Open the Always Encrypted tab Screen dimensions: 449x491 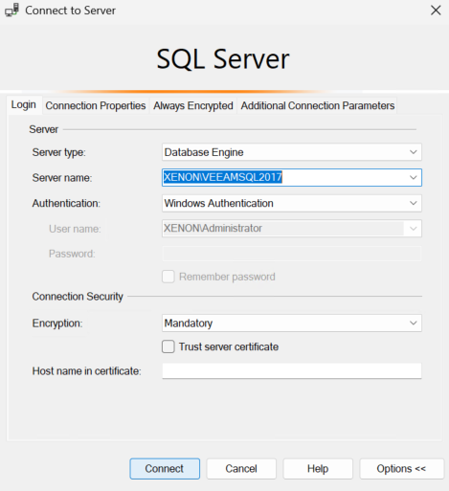pyautogui.click(x=193, y=105)
